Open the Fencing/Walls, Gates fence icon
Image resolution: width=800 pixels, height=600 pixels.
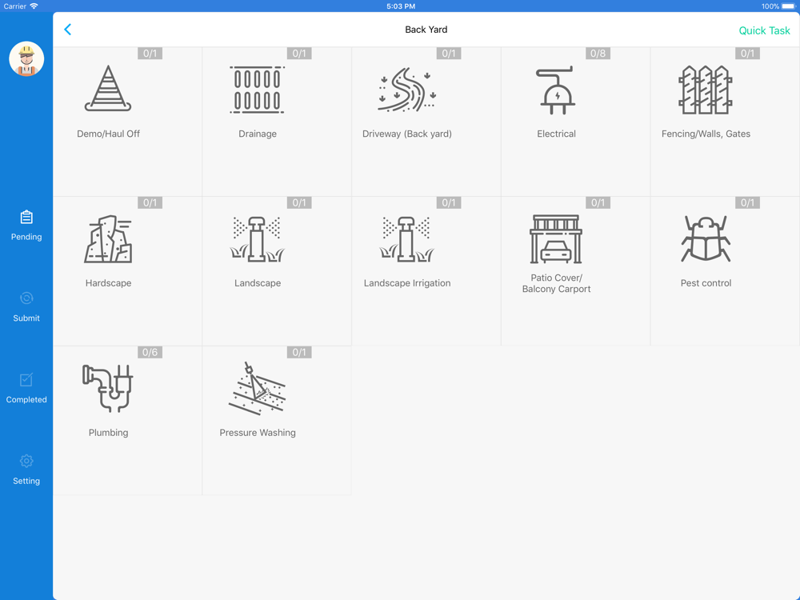tap(705, 90)
